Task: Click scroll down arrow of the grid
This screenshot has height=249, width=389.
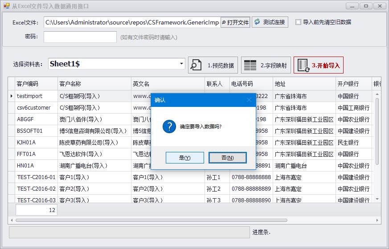Action: tap(377, 199)
